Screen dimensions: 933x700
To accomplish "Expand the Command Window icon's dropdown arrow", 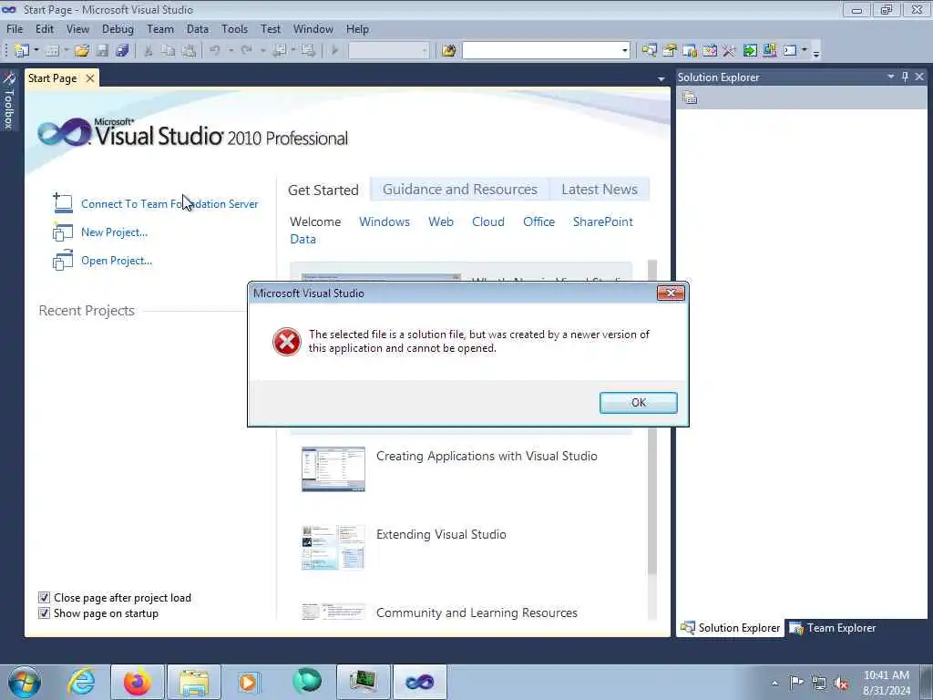I will click(x=804, y=51).
